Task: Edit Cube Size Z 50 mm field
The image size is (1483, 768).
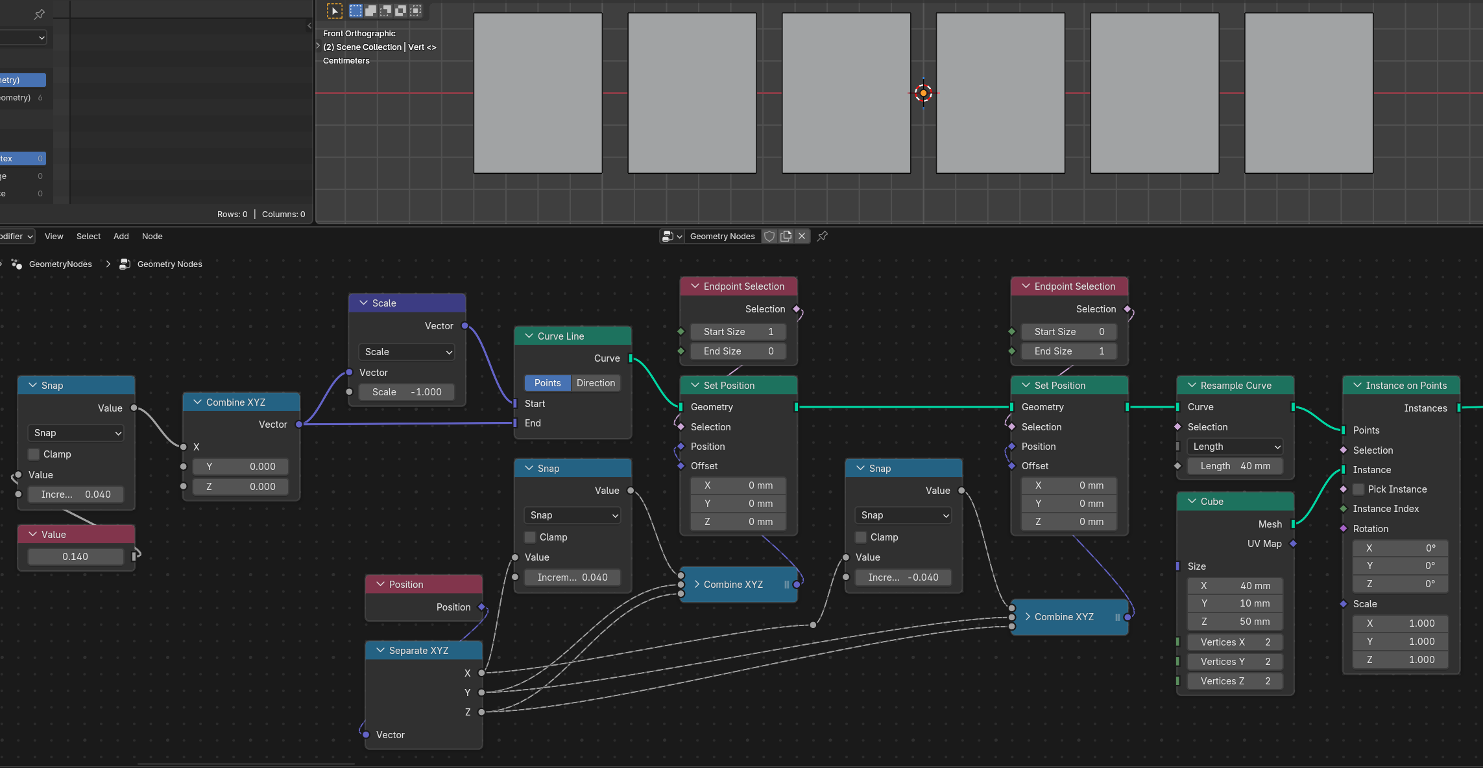Action: pos(1235,622)
